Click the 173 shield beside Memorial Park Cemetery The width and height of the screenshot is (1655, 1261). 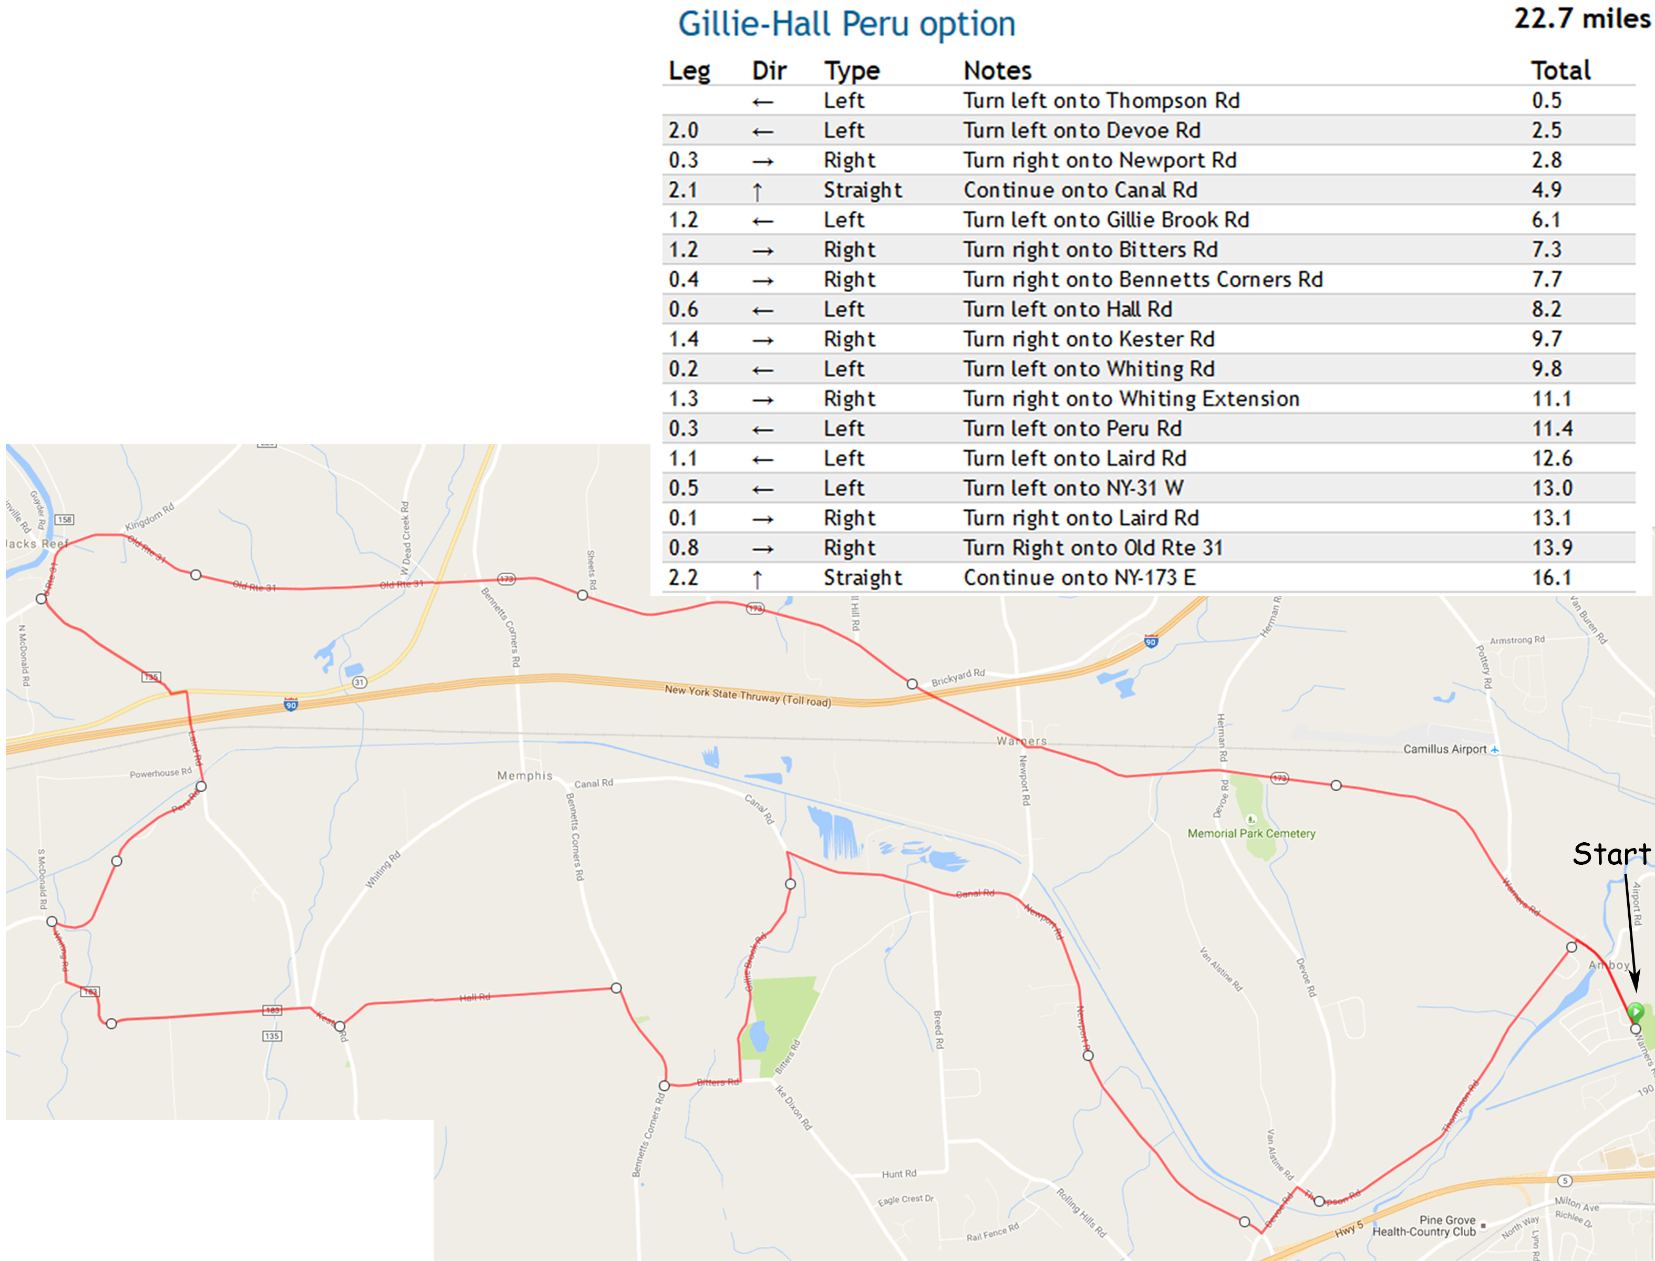[x=1279, y=778]
